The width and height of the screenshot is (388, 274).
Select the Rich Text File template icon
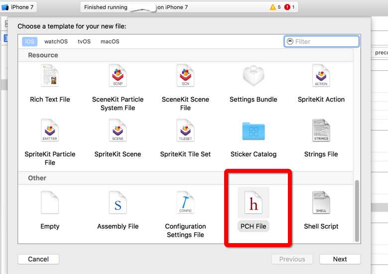[50, 75]
